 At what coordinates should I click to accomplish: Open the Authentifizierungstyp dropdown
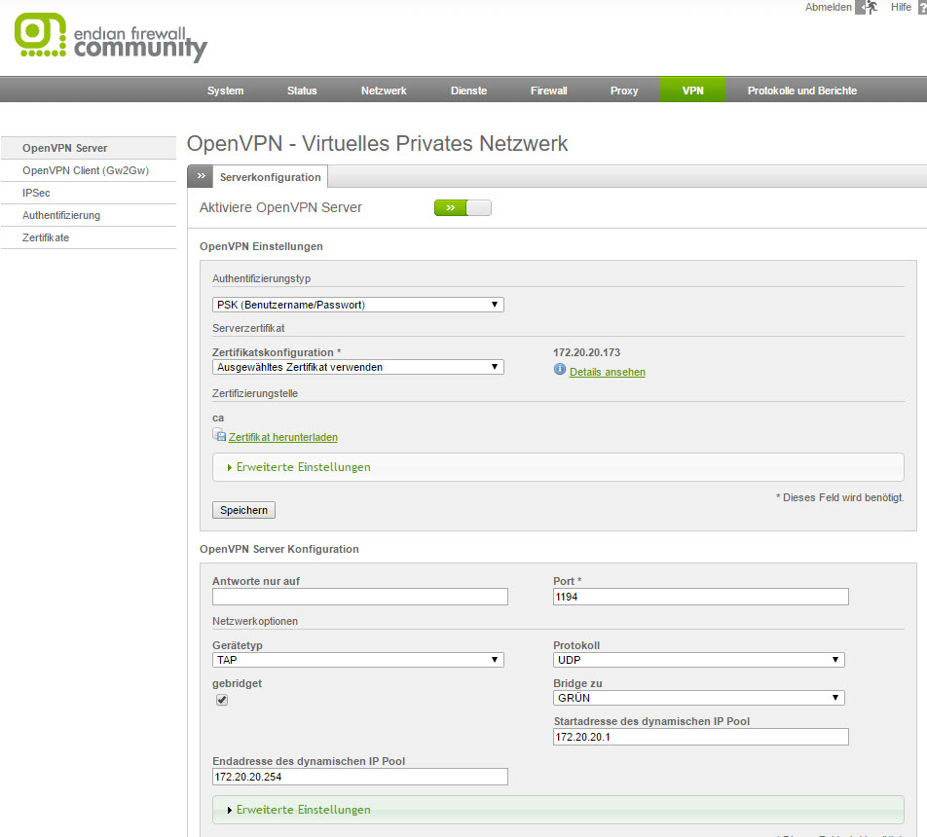357,305
